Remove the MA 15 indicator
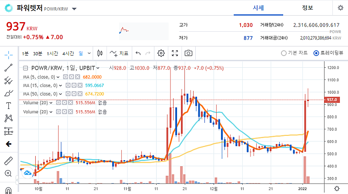The image size is (348, 194). [x=80, y=85]
